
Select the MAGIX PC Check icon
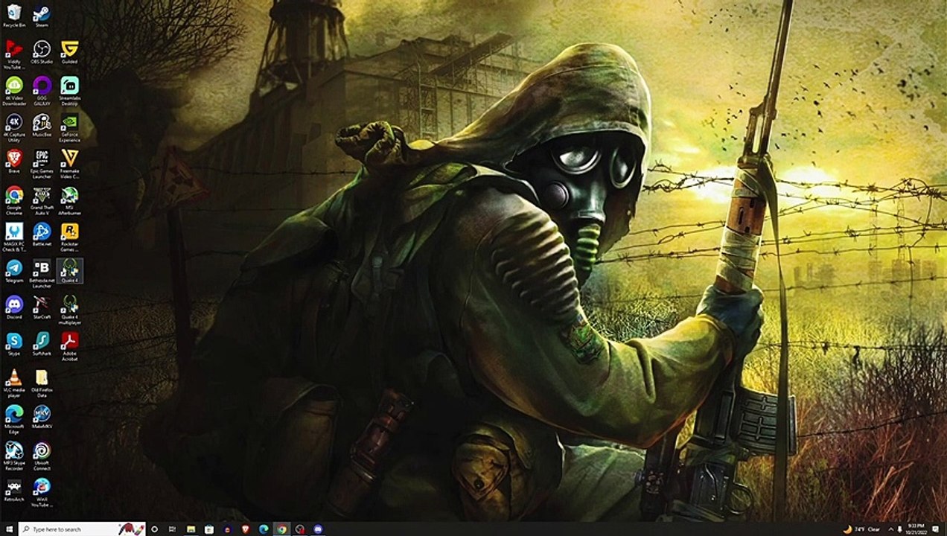coord(13,236)
